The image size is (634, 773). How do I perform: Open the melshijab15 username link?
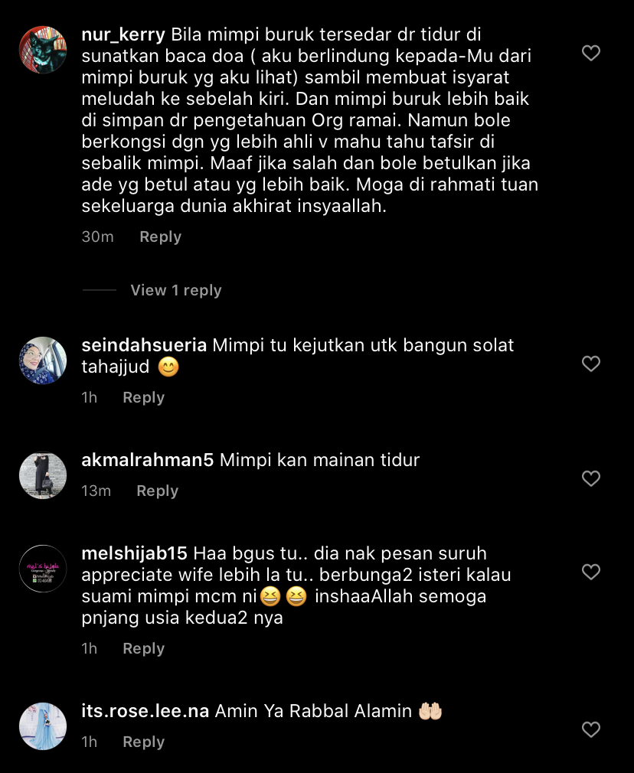(134, 553)
